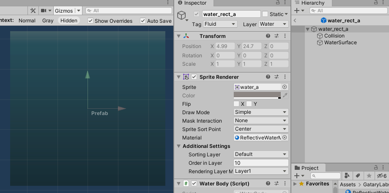Open Transform component help reference
Image resolution: width=389 pixels, height=193 pixels.
click(x=268, y=36)
